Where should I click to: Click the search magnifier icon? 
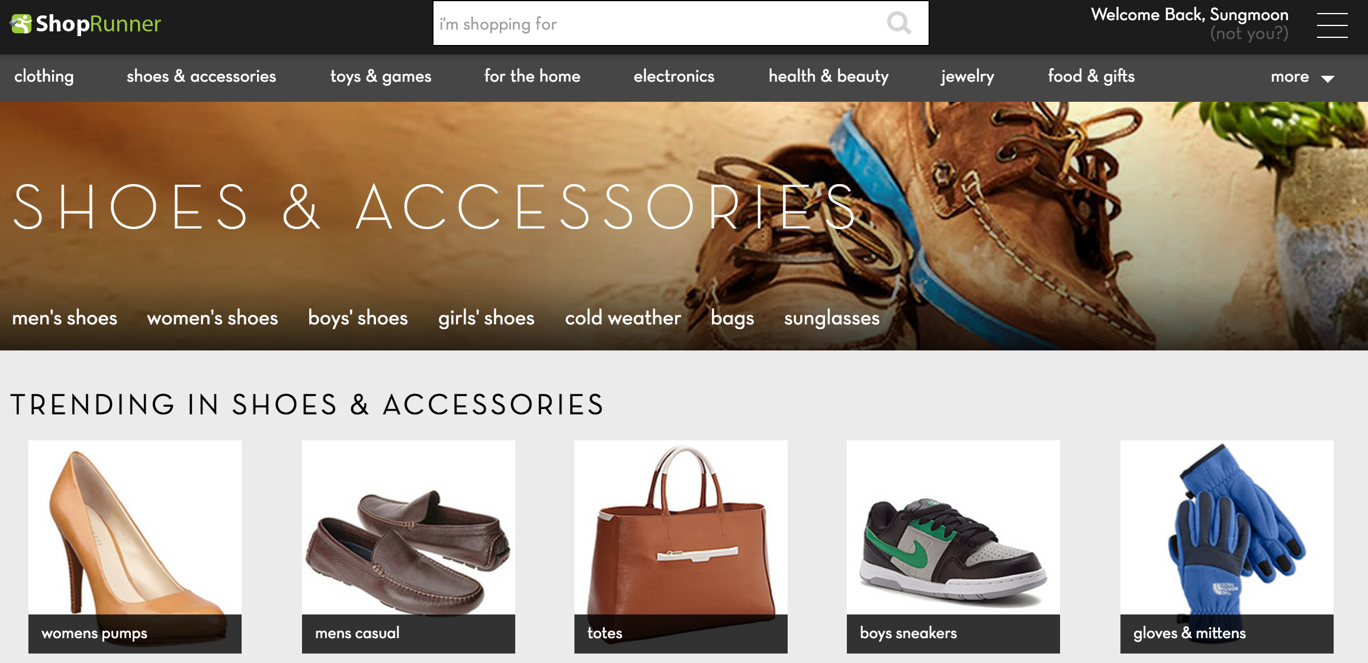[899, 23]
